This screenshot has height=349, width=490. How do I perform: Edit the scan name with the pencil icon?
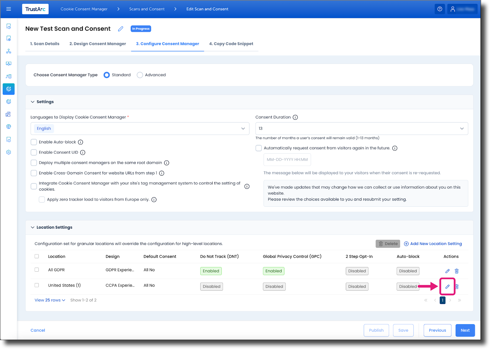[120, 28]
